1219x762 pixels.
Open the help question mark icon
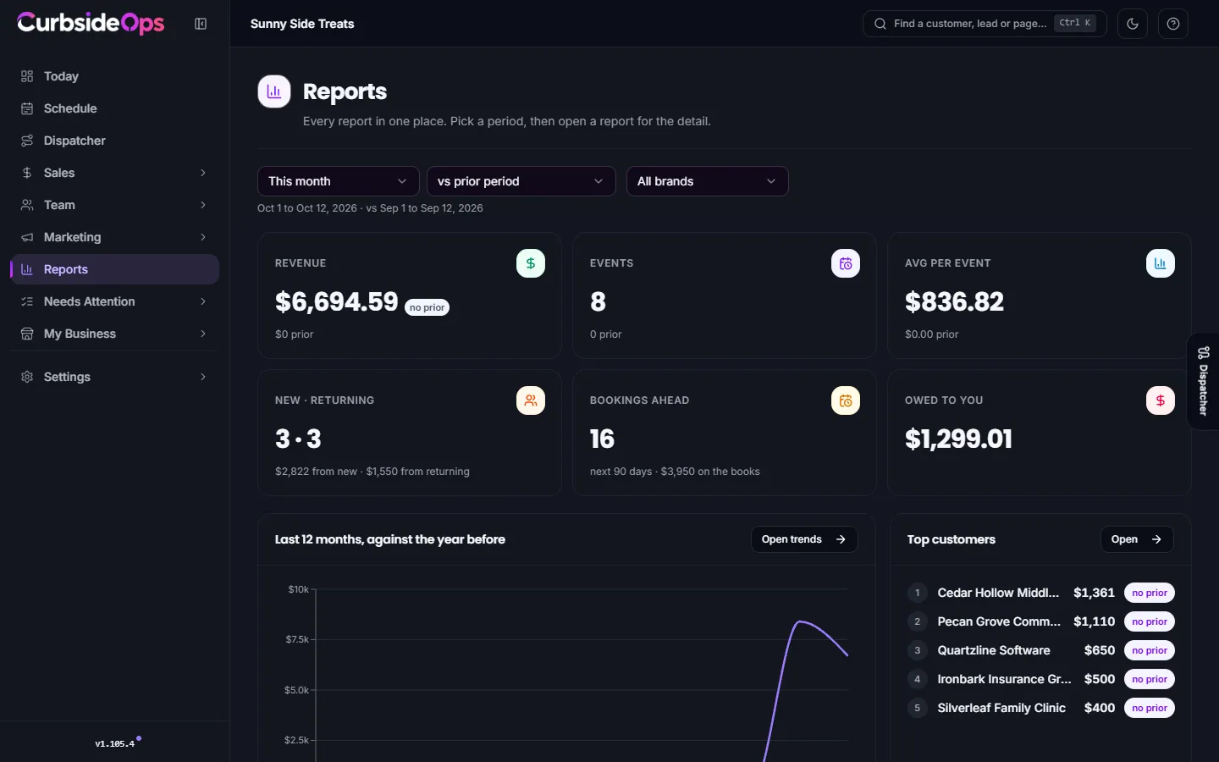click(1173, 24)
